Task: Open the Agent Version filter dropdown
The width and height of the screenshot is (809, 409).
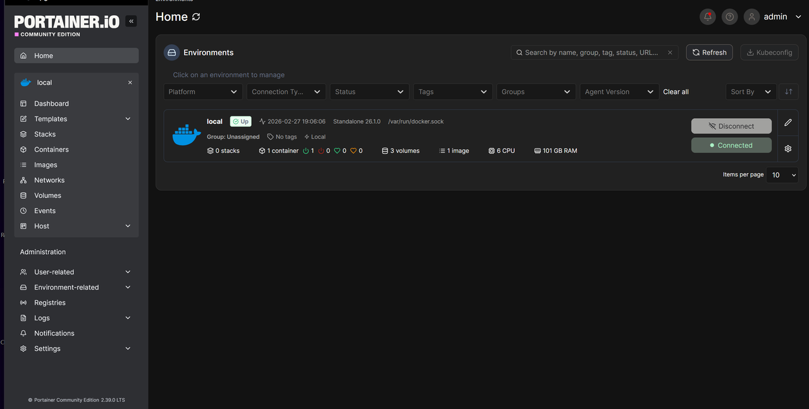Action: tap(620, 92)
